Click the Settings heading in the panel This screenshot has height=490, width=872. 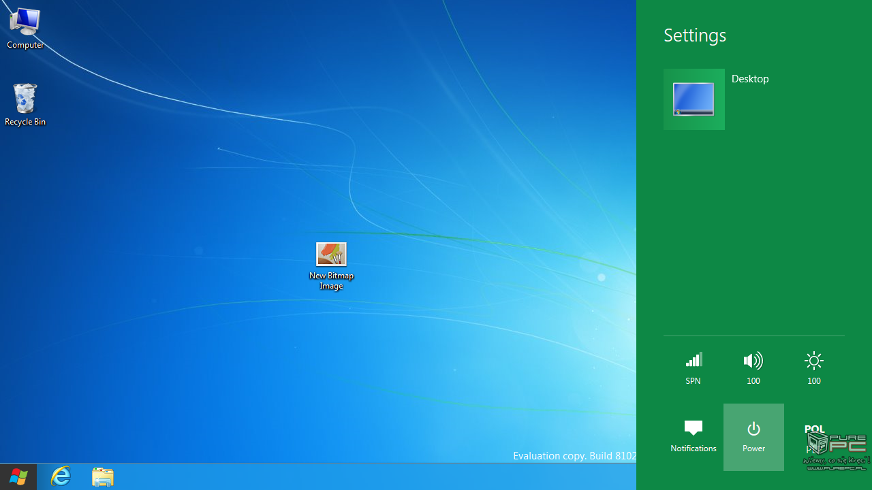coord(695,35)
